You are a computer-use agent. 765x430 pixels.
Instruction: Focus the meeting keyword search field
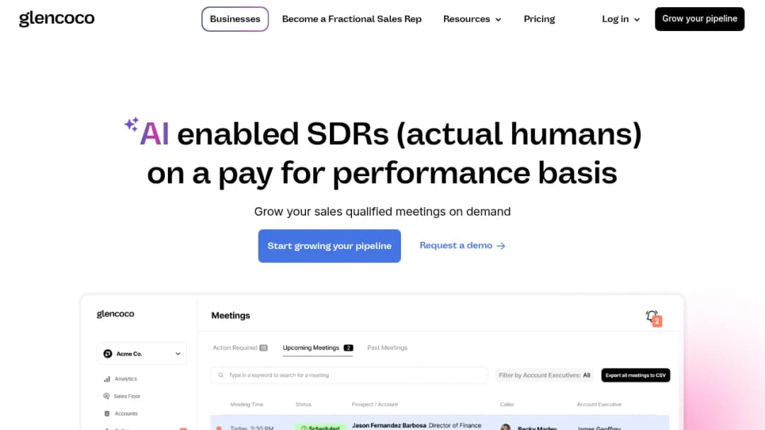click(x=349, y=376)
